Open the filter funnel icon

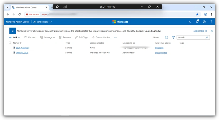tap(173, 37)
